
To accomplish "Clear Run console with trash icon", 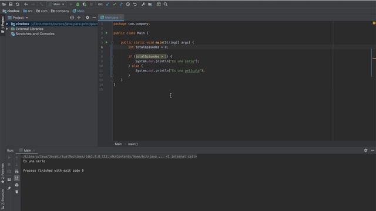I will pyautogui.click(x=16, y=192).
